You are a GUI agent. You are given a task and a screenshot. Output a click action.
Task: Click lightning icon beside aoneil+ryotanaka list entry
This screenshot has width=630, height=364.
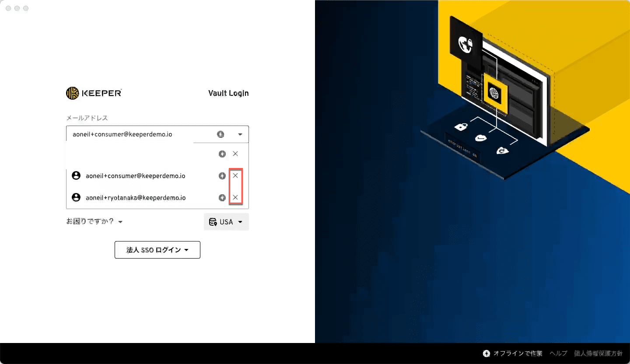coord(222,198)
